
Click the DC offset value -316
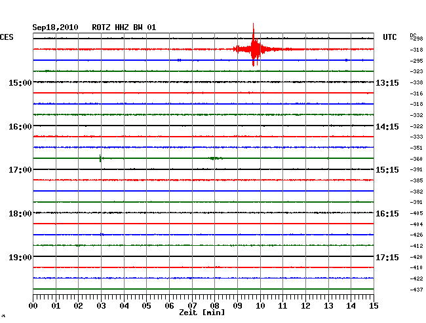click(416, 93)
